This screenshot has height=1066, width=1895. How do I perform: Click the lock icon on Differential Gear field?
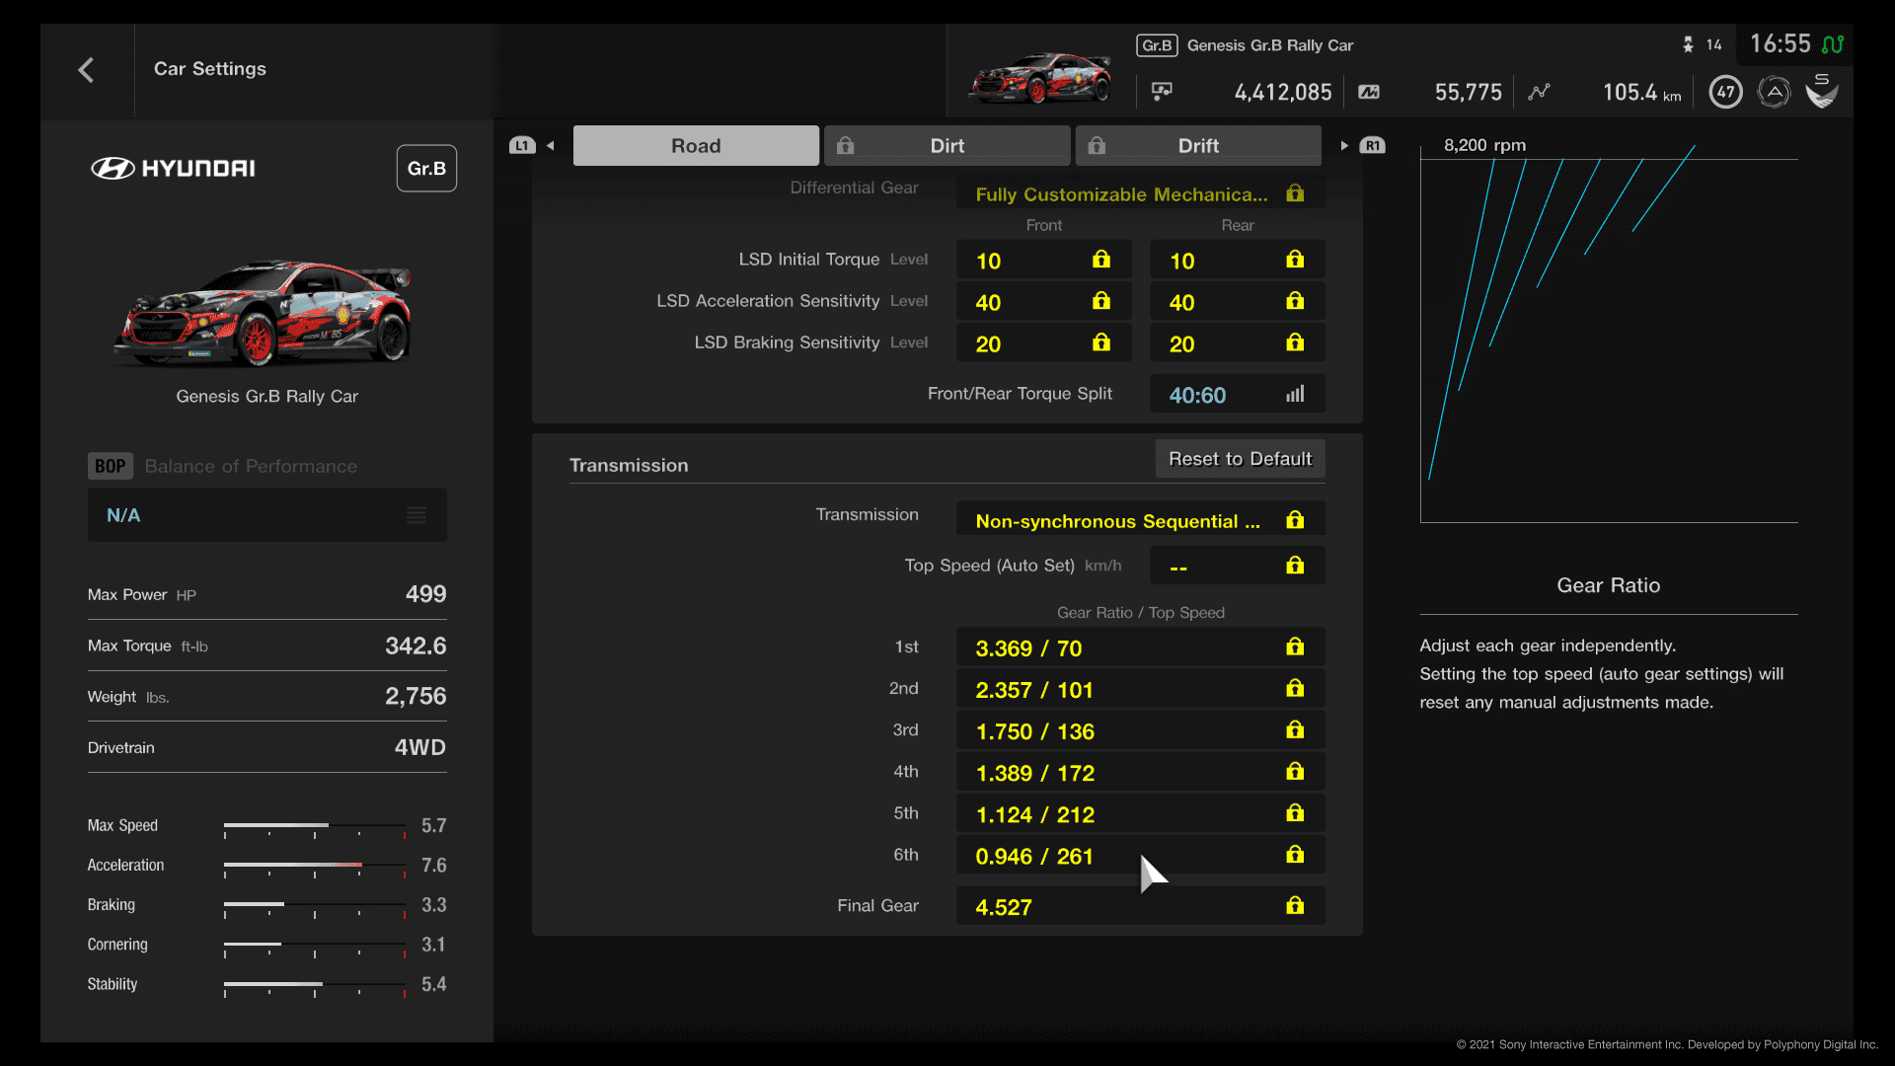coord(1295,194)
